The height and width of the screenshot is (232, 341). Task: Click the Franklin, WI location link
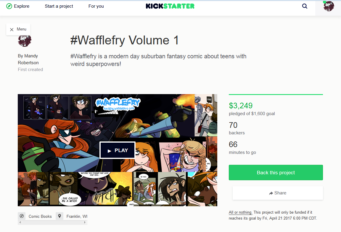(x=77, y=216)
